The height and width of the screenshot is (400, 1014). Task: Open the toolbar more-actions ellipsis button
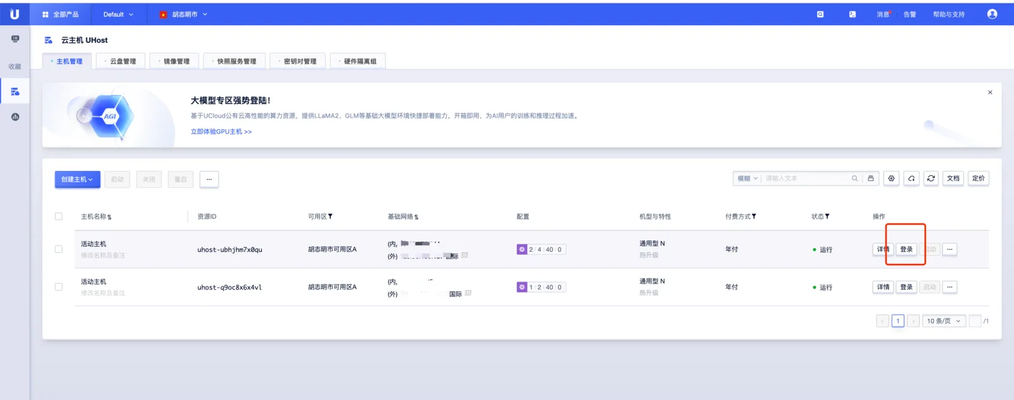[x=209, y=179]
